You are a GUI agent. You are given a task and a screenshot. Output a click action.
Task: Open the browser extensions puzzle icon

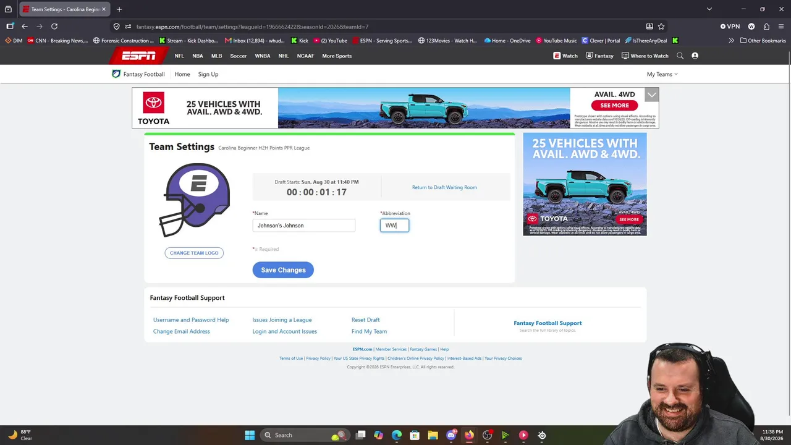point(766,27)
